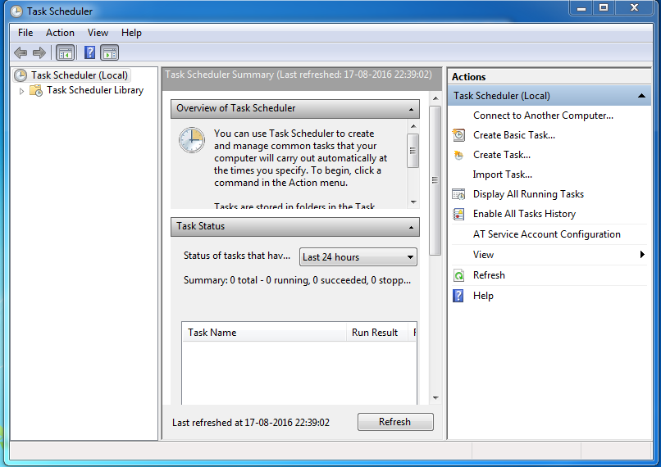Click the Overview text scroll-down arrow
This screenshot has height=467, width=661.
coord(413,202)
